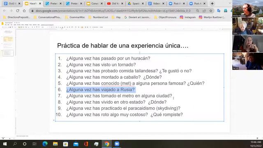The width and height of the screenshot is (263, 148).
Task: Click the zoom magnifier icon in address bar
Action: [x=198, y=11]
